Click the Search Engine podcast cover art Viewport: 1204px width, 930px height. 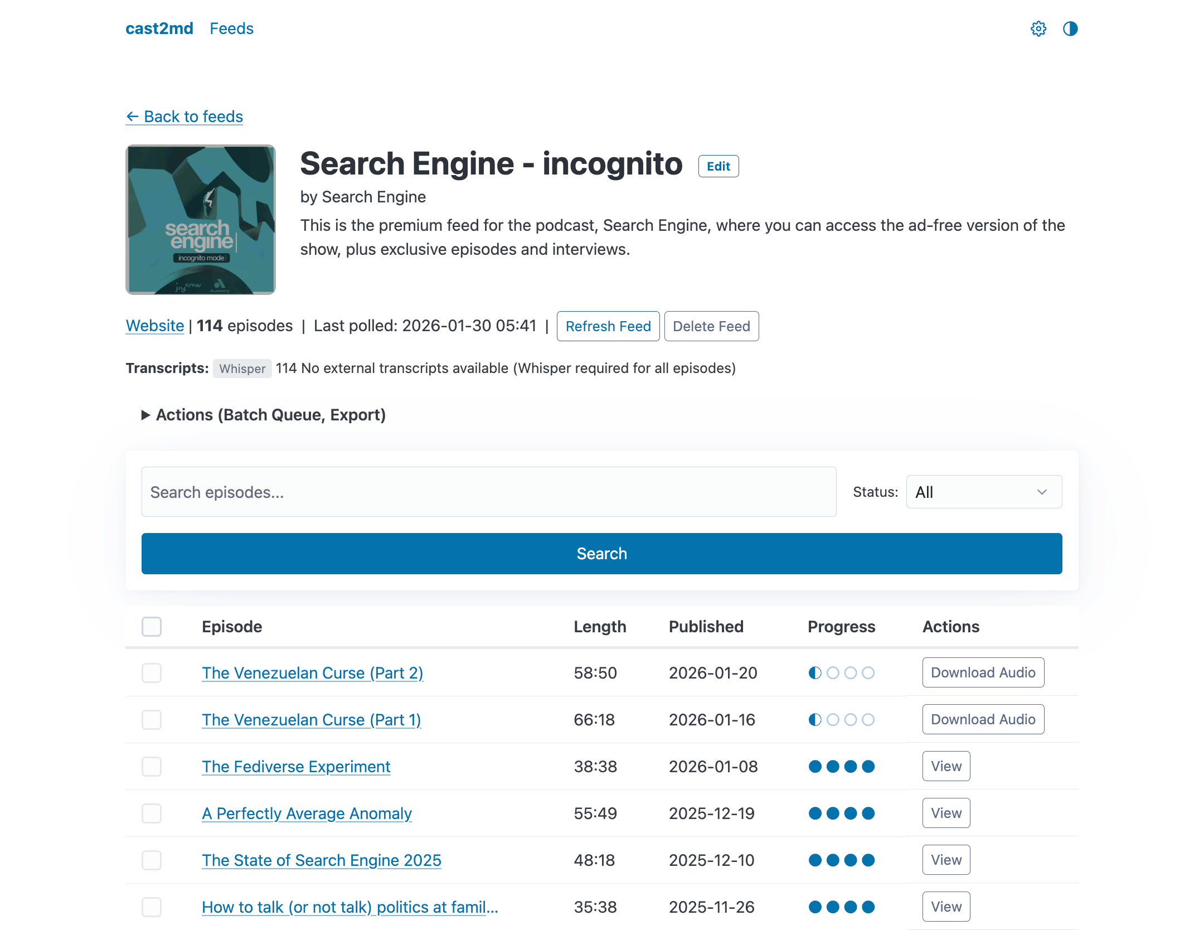point(201,220)
